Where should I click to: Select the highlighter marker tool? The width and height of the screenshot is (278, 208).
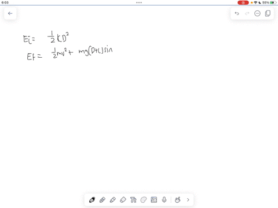[x=113, y=200]
